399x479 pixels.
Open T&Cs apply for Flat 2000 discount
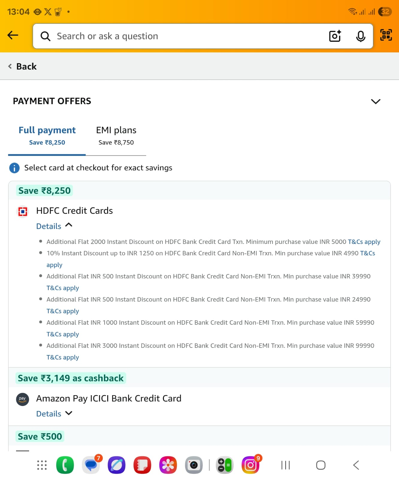pos(364,242)
